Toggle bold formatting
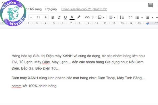Image resolution: width=158 pixels, height=105 pixels. (52, 17)
